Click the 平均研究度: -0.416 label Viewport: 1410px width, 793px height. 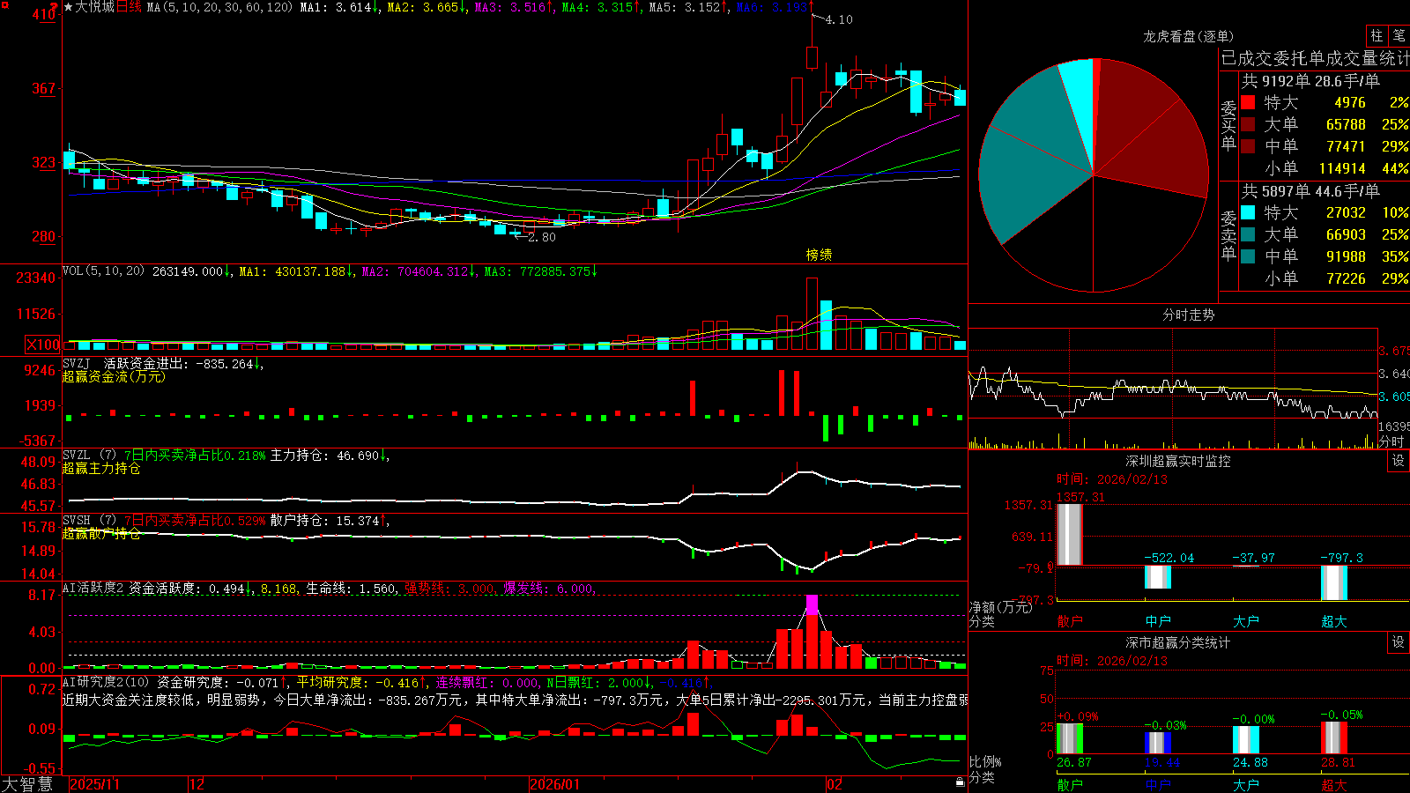tap(361, 682)
